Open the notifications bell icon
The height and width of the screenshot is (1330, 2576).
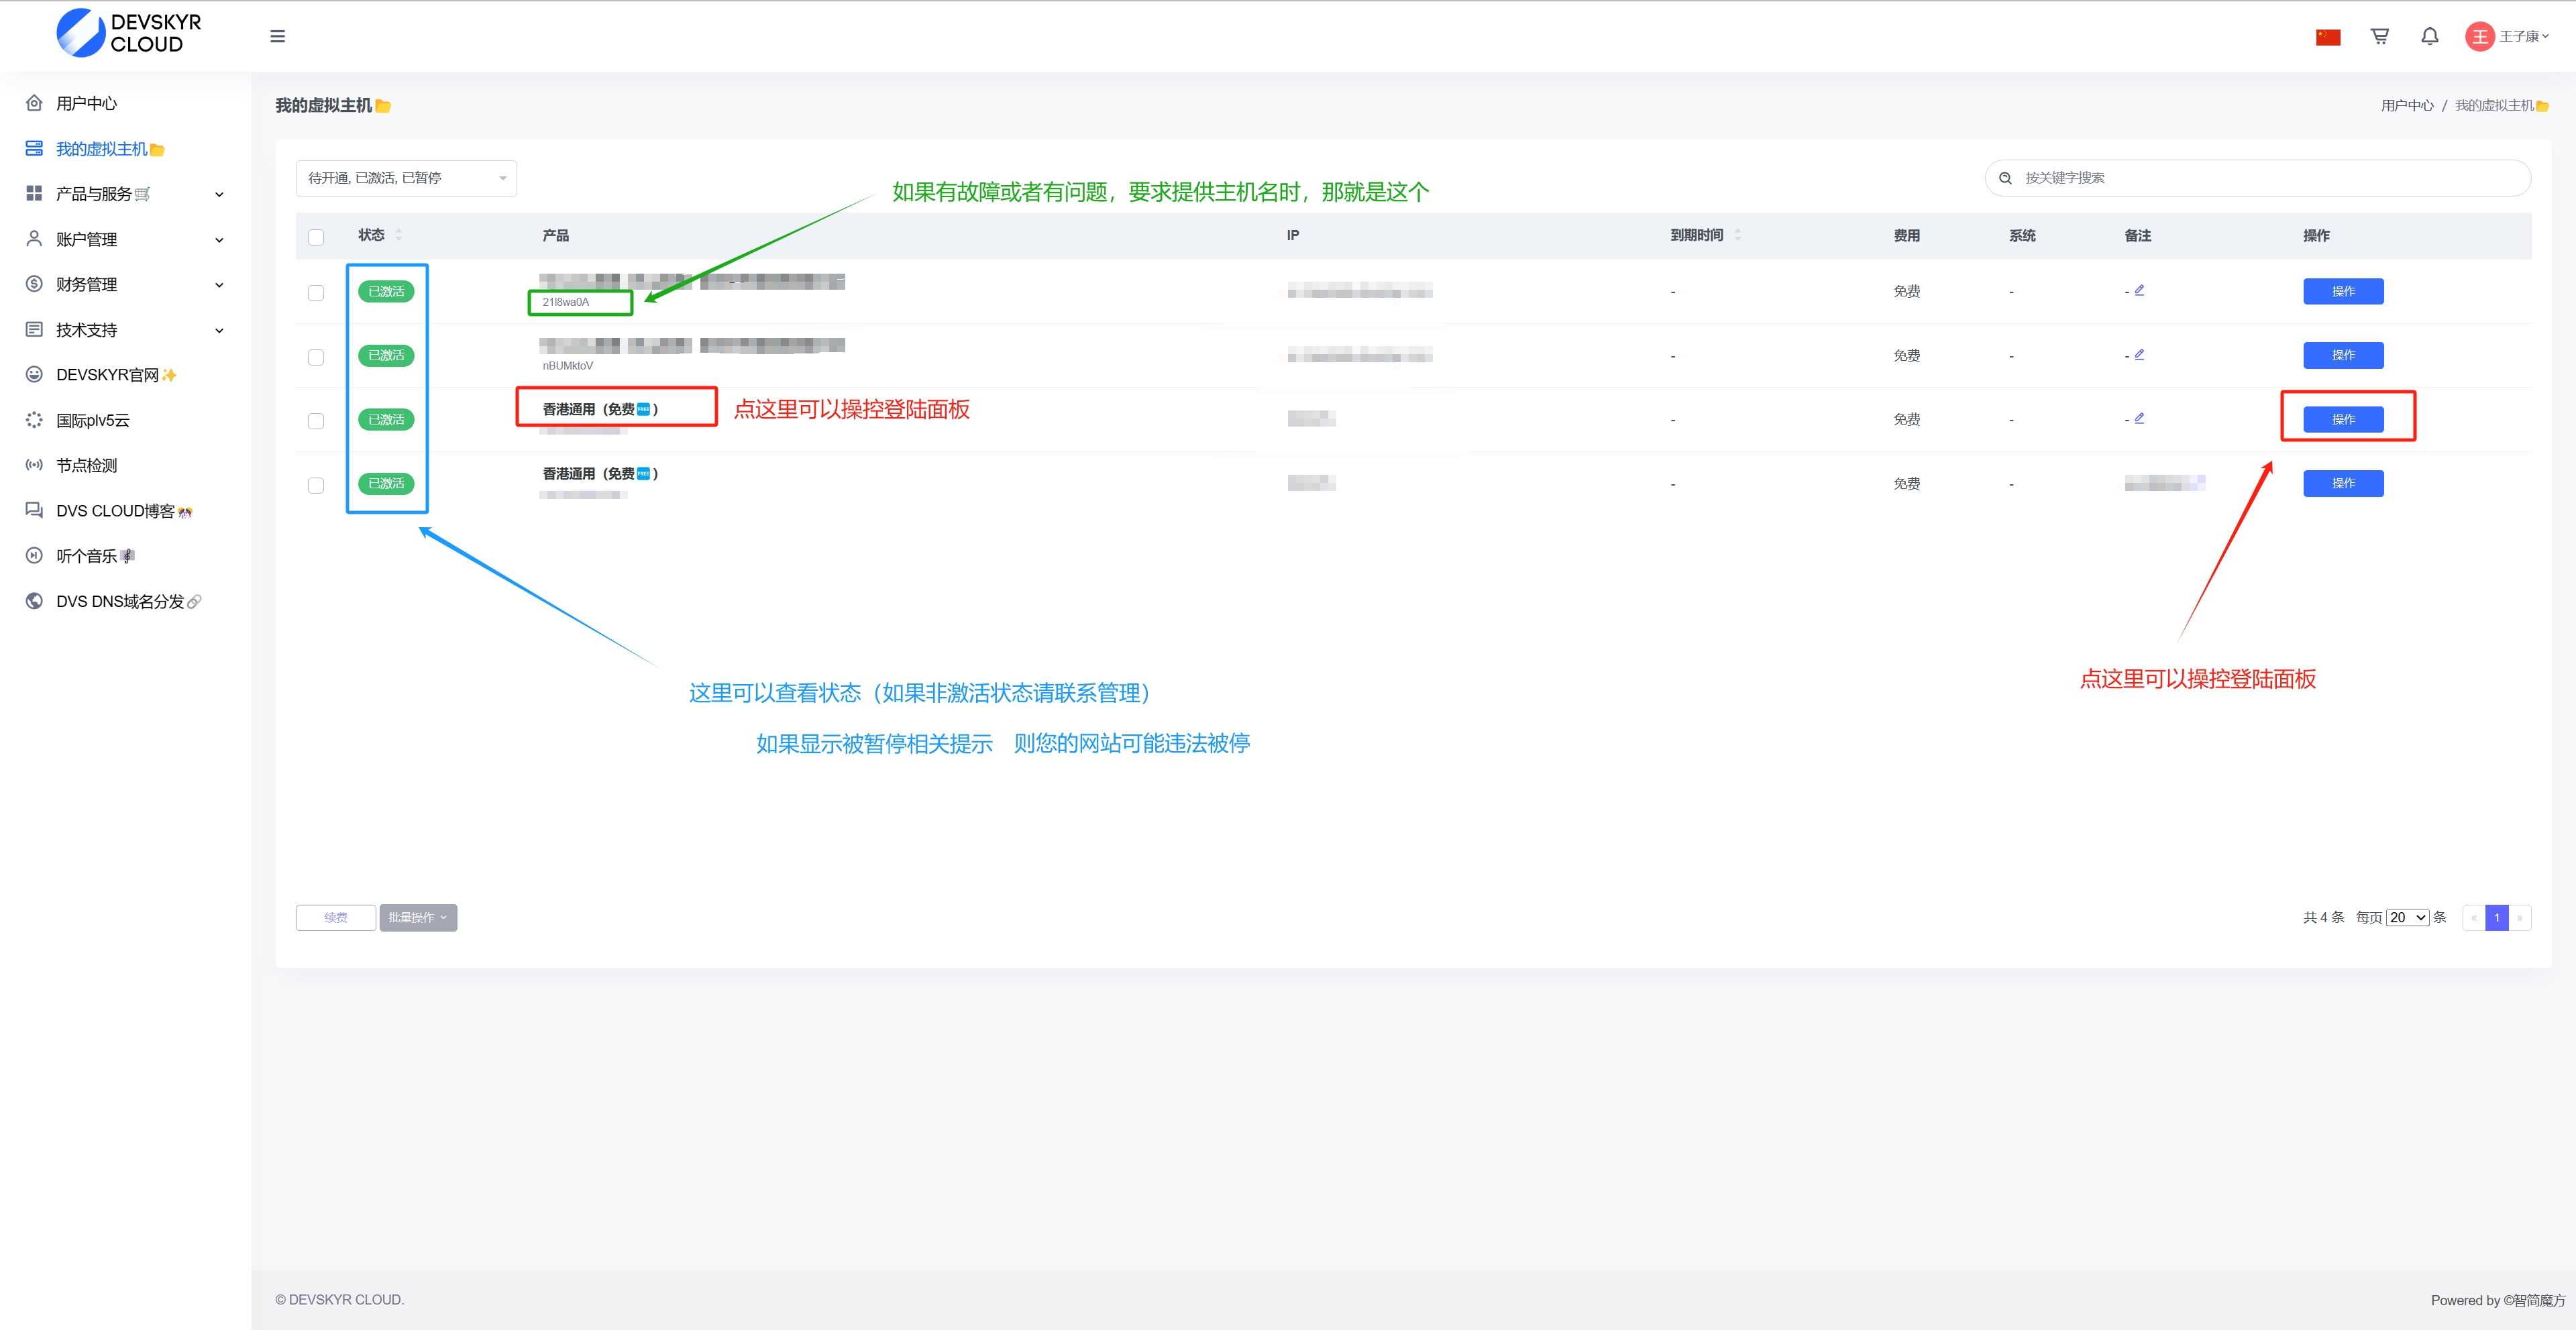pyautogui.click(x=2429, y=36)
